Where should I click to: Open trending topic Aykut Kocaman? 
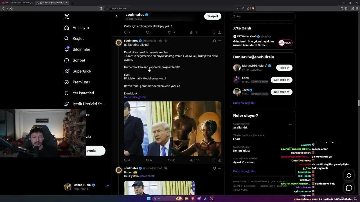244,162
